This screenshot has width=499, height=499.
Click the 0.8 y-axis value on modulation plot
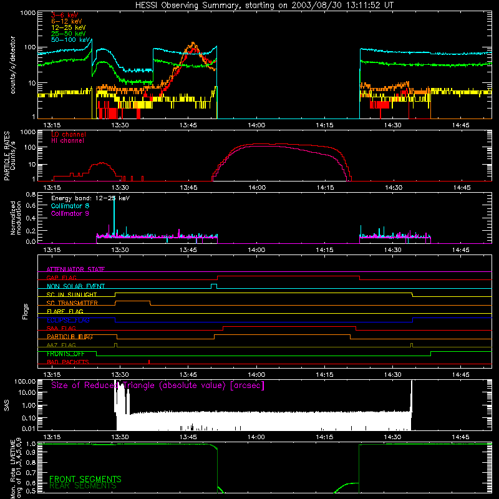31,194
